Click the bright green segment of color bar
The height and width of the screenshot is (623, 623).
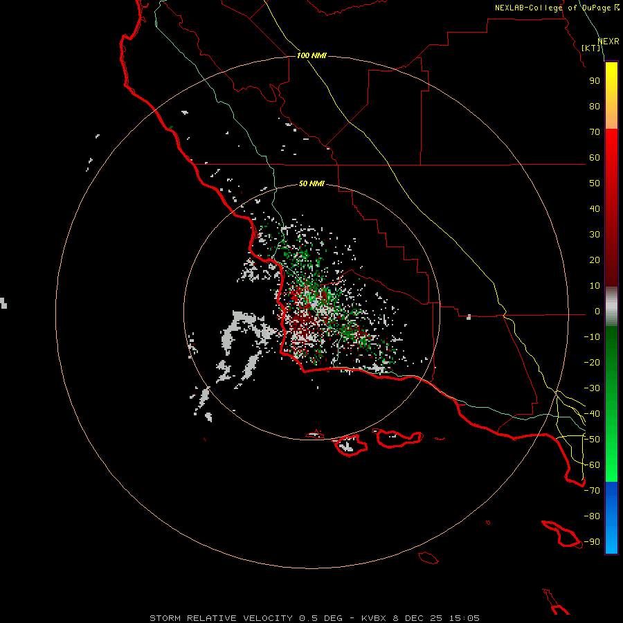coord(611,404)
